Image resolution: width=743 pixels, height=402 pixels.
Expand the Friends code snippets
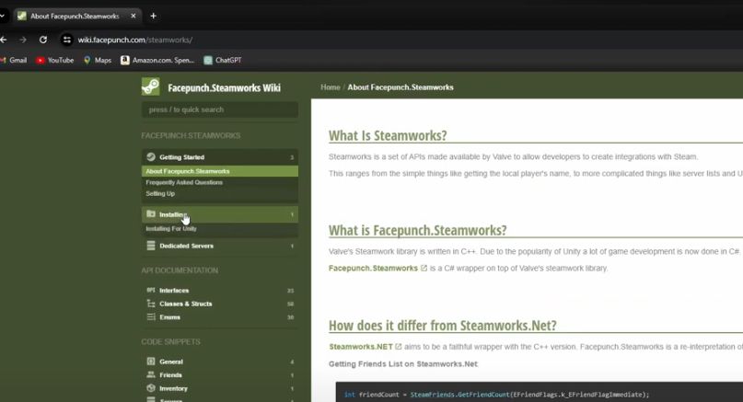(x=220, y=374)
